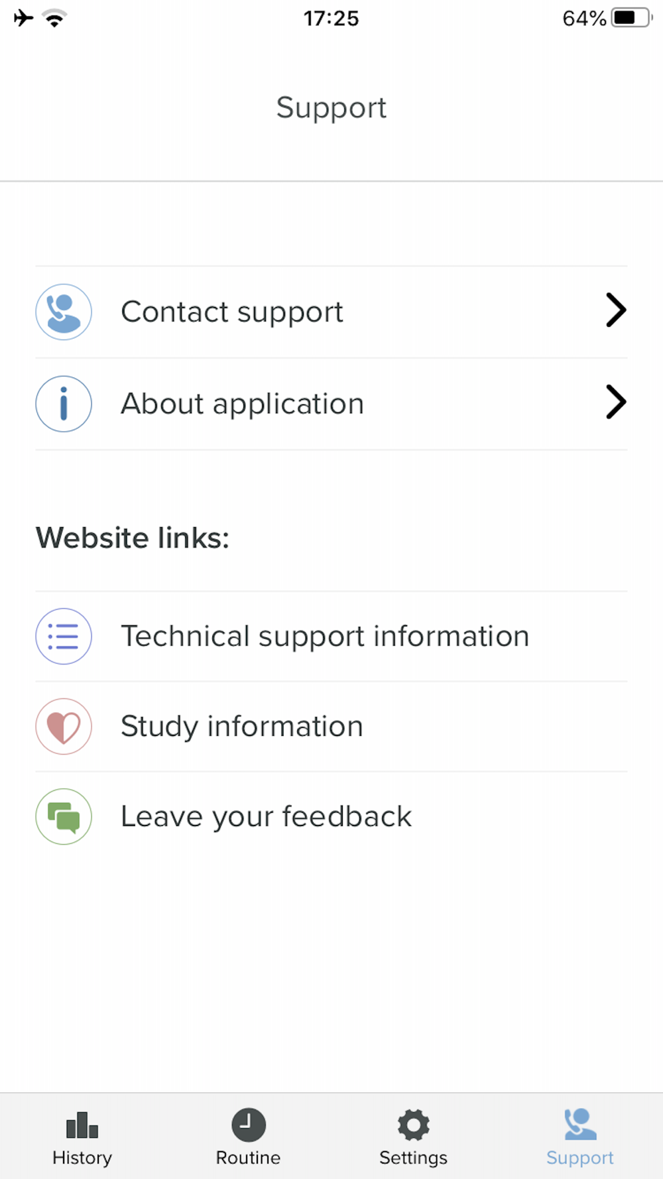Tap the Routine clock icon
Image resolution: width=663 pixels, height=1179 pixels.
pos(249,1125)
